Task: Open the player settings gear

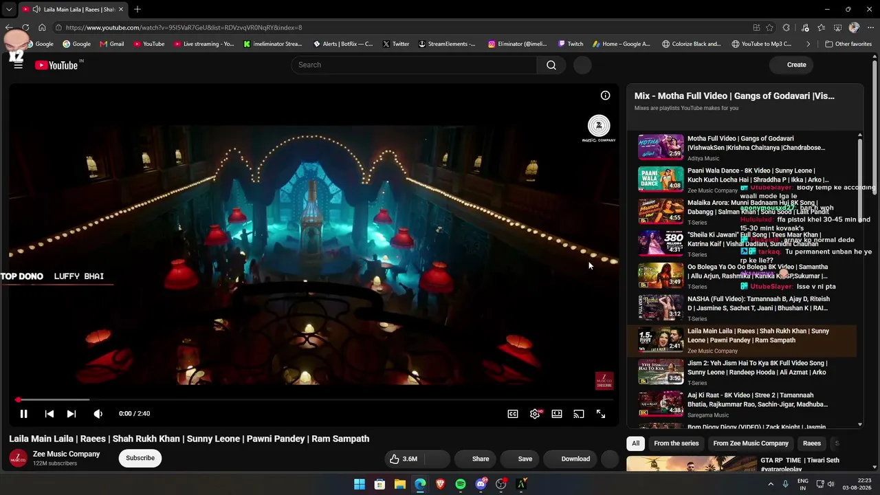Action: (x=535, y=414)
